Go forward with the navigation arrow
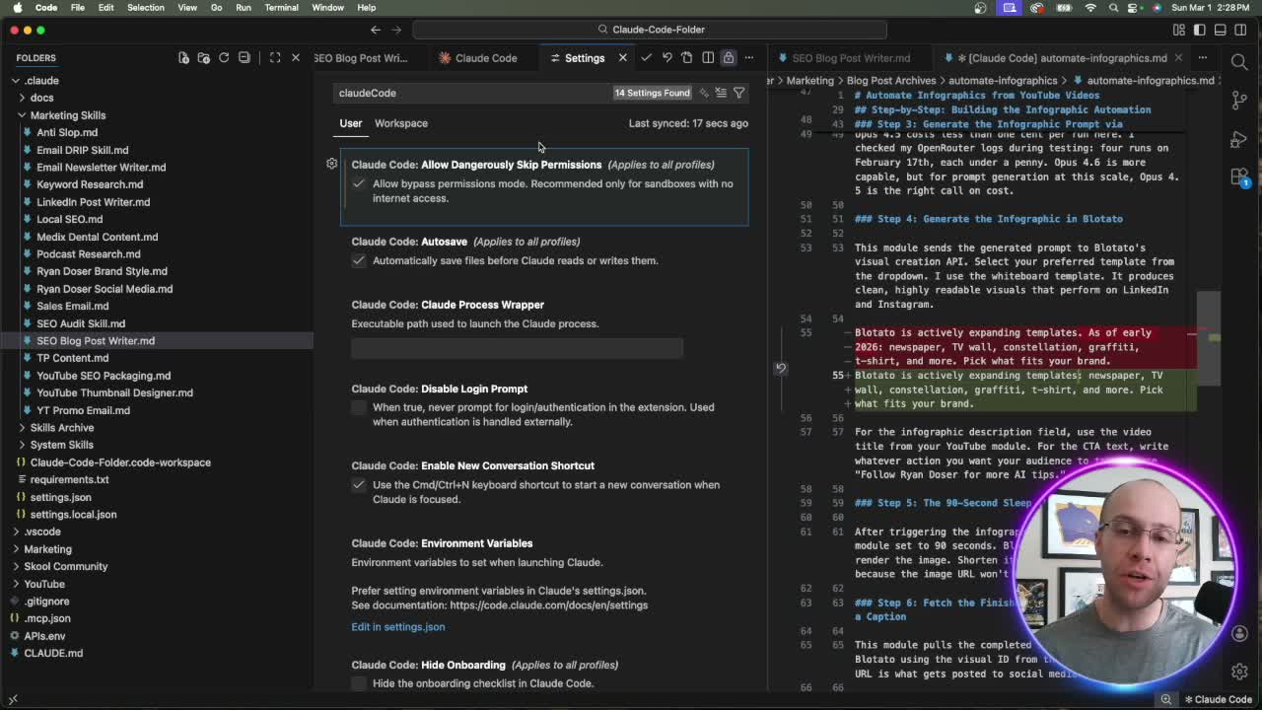The width and height of the screenshot is (1262, 710). click(396, 30)
